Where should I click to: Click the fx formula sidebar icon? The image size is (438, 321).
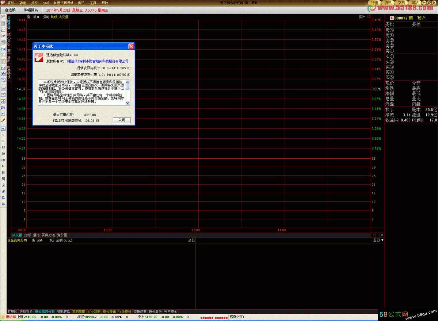click(x=3, y=74)
